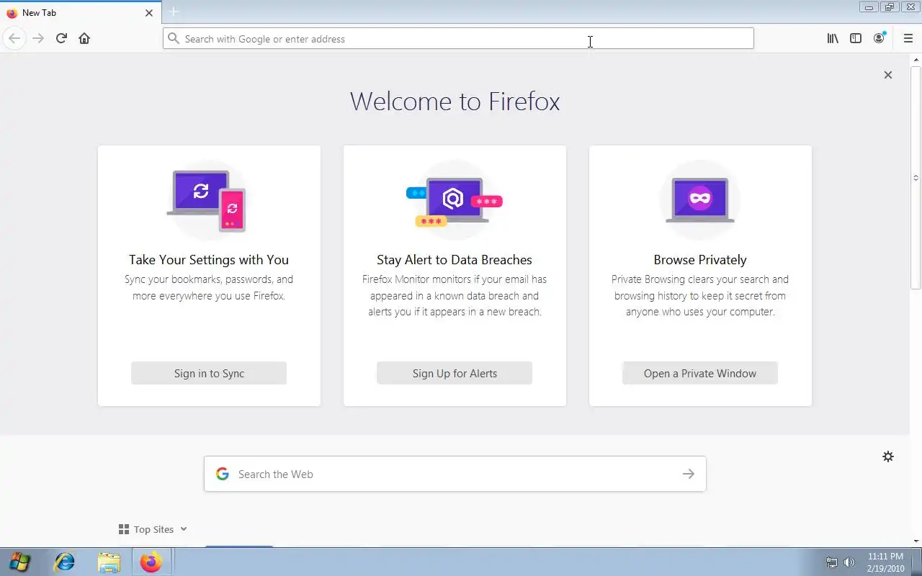Image resolution: width=922 pixels, height=576 pixels.
Task: Click the Browse Privately heading
Action: coord(700,260)
